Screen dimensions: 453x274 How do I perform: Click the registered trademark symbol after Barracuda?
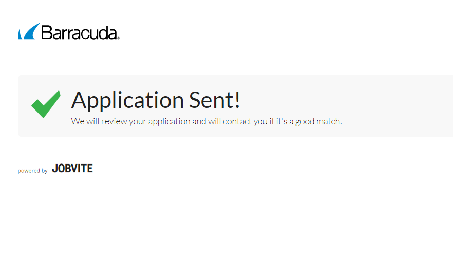tap(118, 38)
